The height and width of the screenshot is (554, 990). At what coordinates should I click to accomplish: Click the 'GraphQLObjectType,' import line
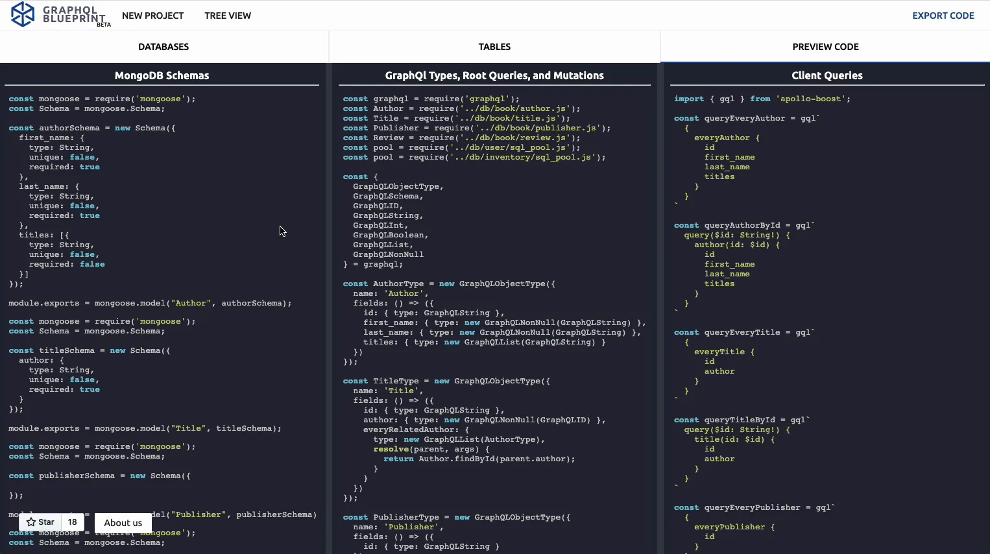coord(398,187)
